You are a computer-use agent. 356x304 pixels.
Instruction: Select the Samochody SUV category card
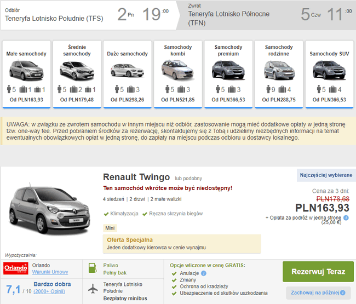329,74
